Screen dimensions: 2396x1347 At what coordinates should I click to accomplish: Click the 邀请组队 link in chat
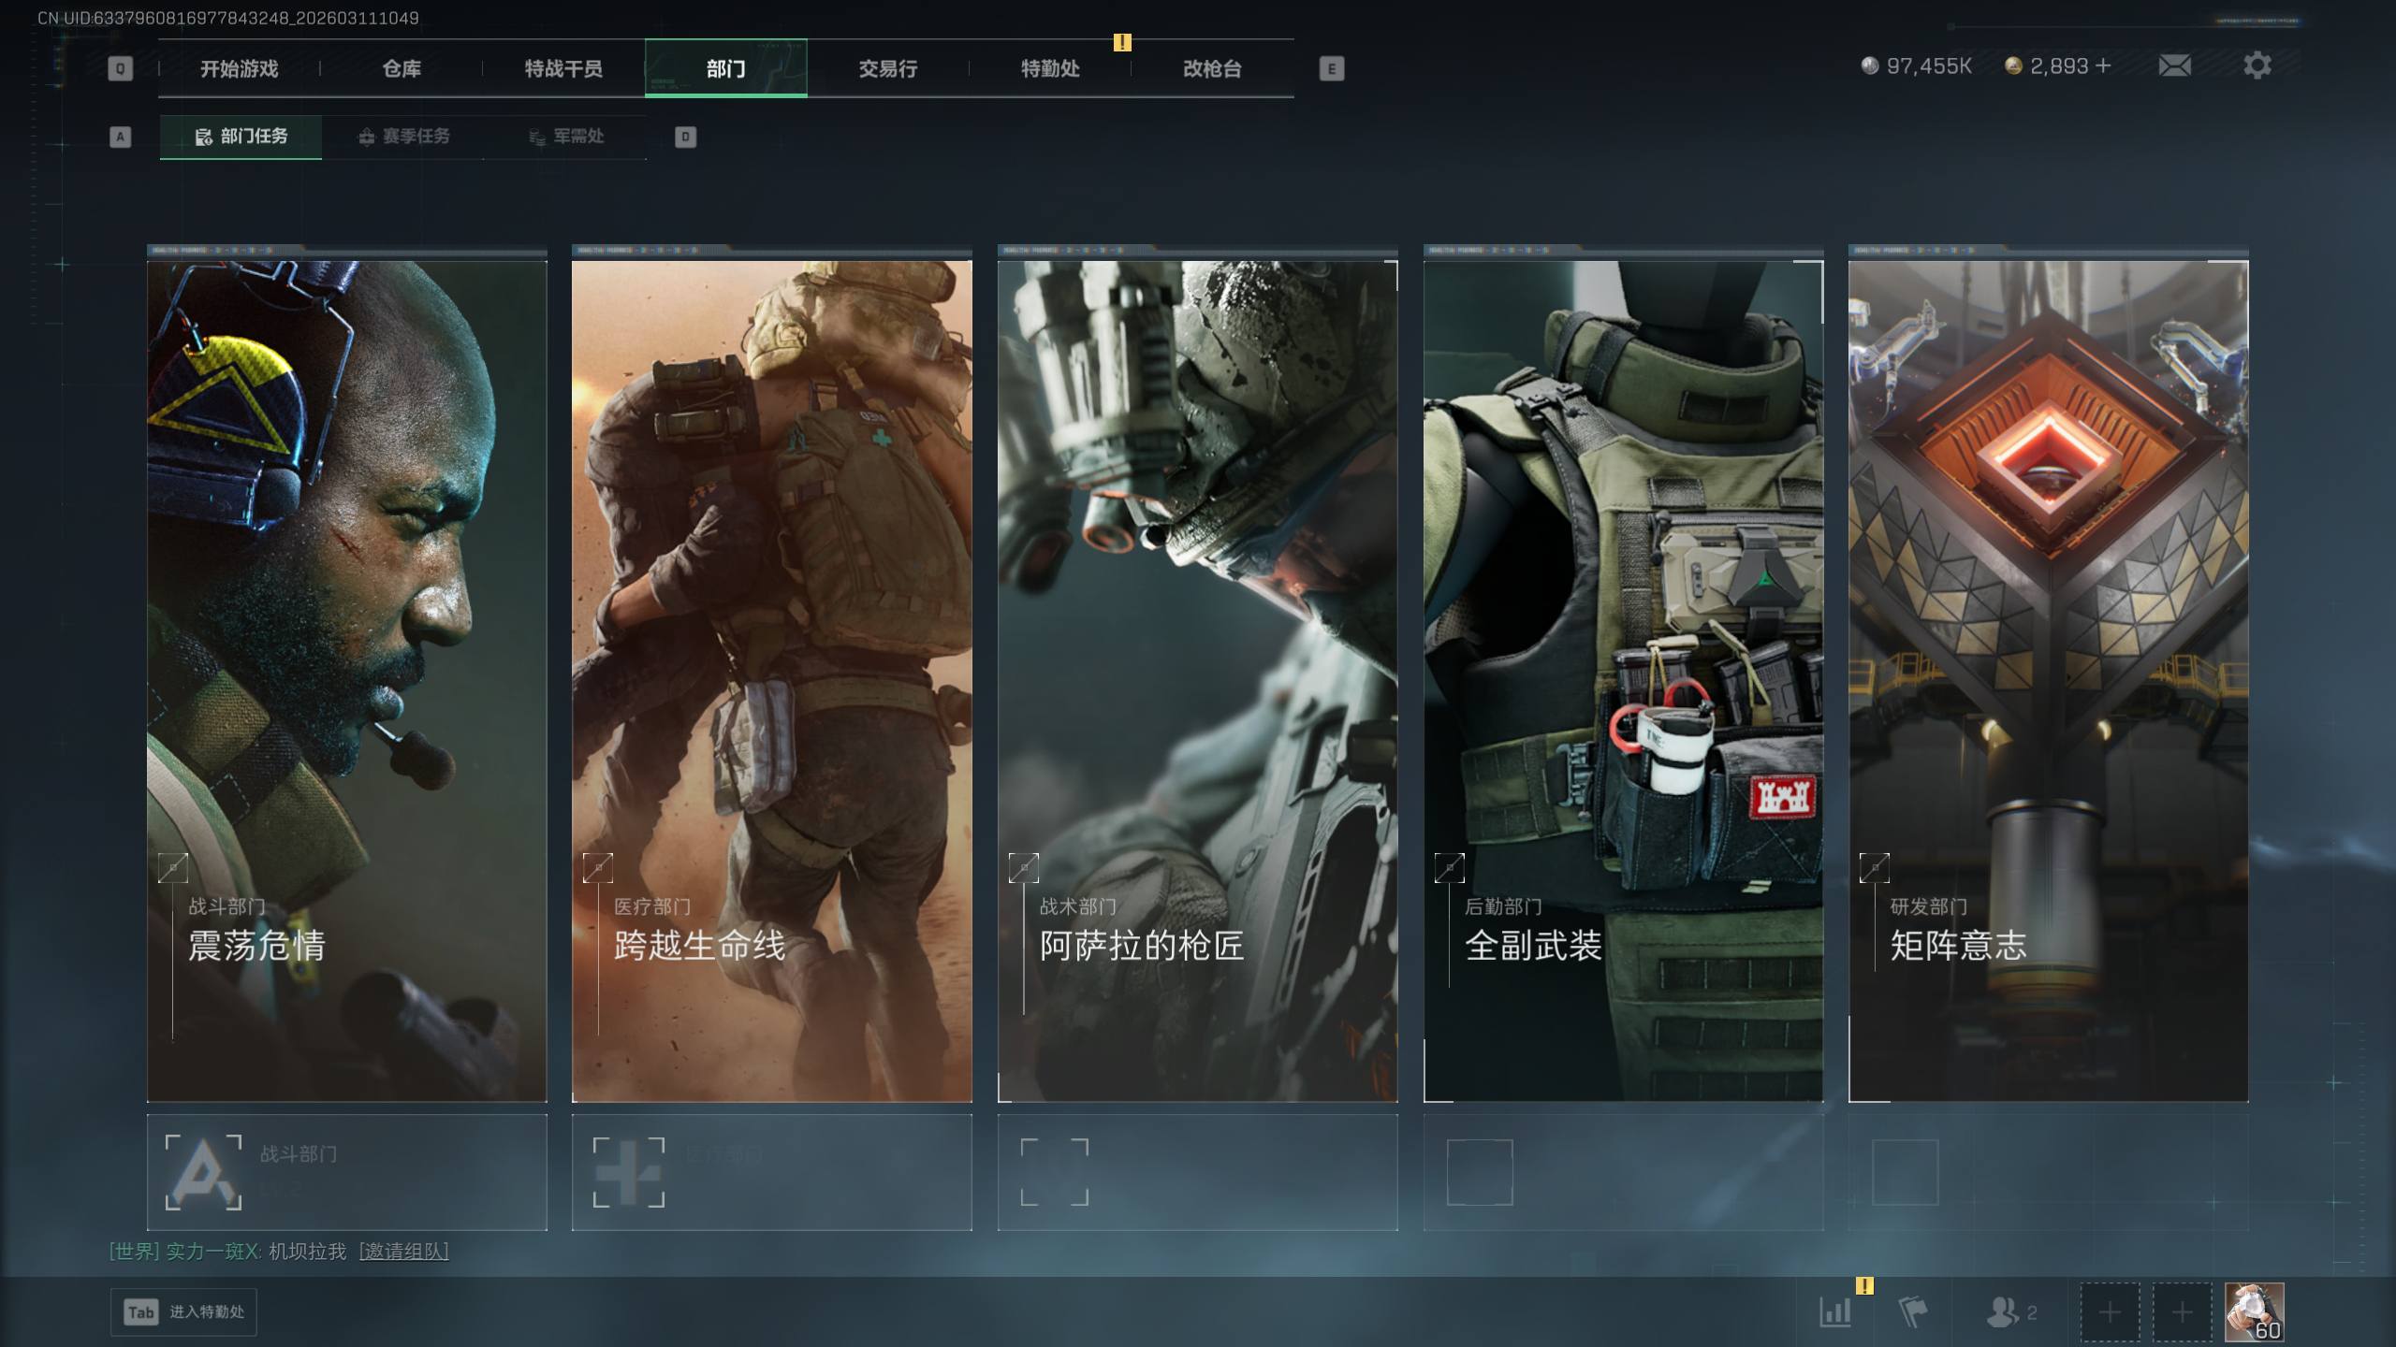[403, 1251]
